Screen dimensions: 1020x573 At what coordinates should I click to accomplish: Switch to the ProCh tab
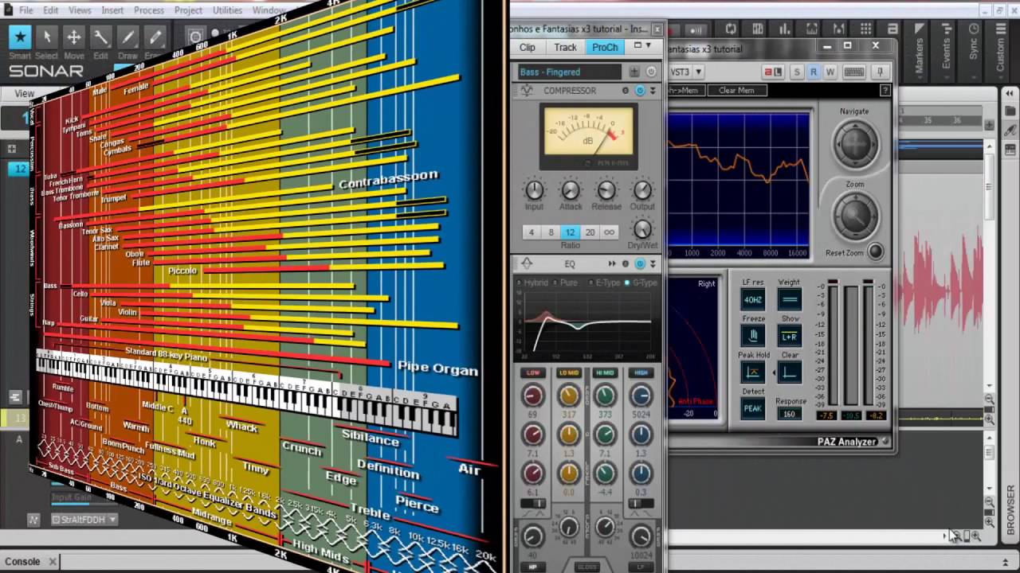pos(605,47)
